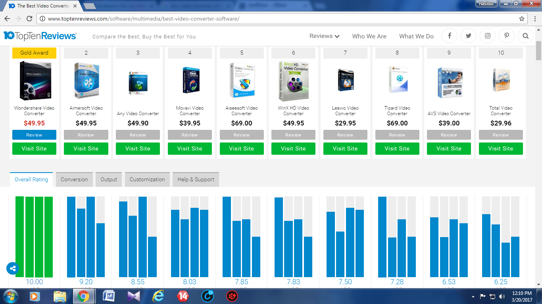The height and width of the screenshot is (304, 542).
Task: Open Microsoft Word from the taskbar
Action: [x=108, y=296]
